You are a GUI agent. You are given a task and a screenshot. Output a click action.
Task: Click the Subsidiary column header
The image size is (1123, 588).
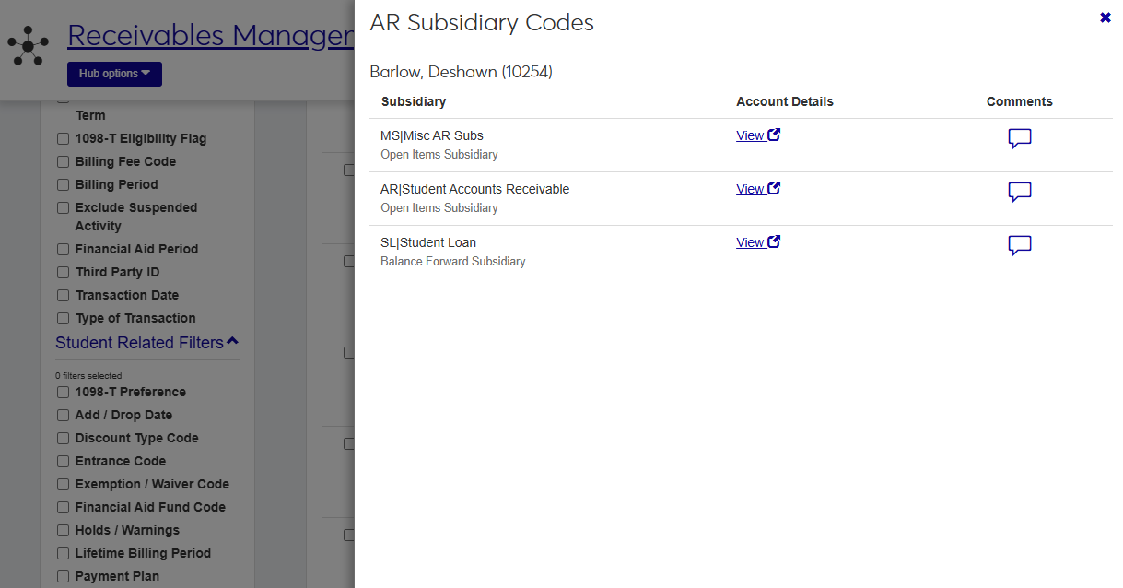tap(414, 101)
